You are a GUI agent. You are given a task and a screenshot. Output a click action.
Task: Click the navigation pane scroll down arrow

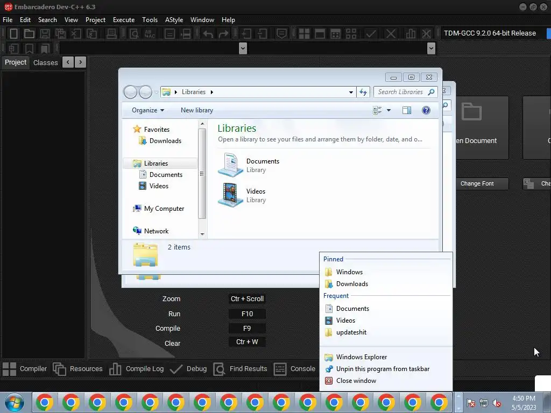pyautogui.click(x=202, y=234)
